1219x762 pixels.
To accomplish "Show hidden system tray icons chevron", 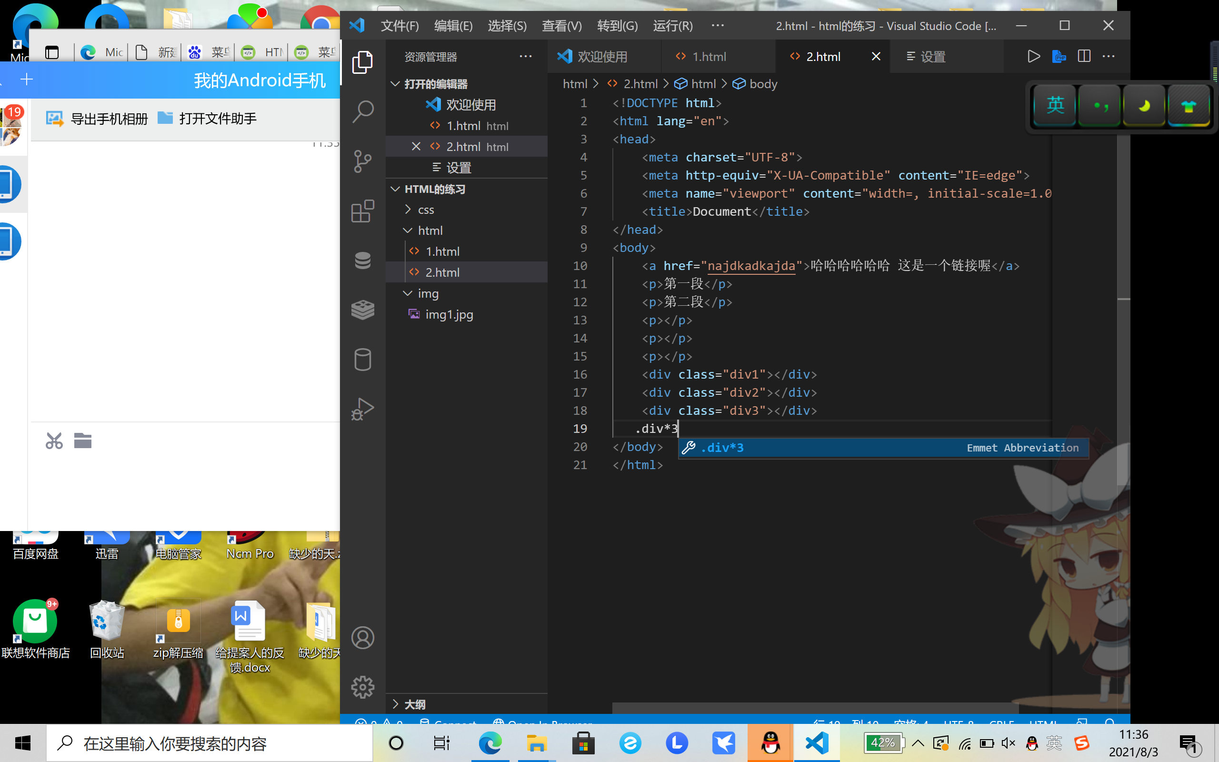I will tap(918, 743).
